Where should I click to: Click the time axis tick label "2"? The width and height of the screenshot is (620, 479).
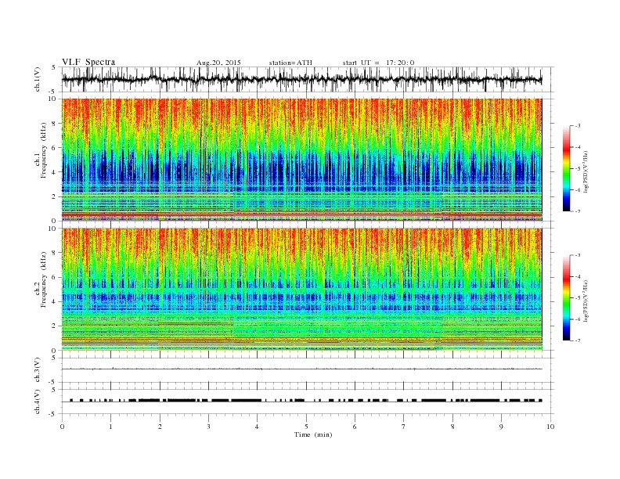160,427
